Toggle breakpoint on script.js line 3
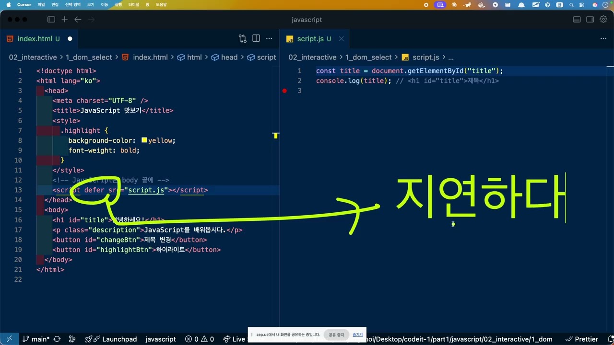This screenshot has width=614, height=345. coord(284,91)
